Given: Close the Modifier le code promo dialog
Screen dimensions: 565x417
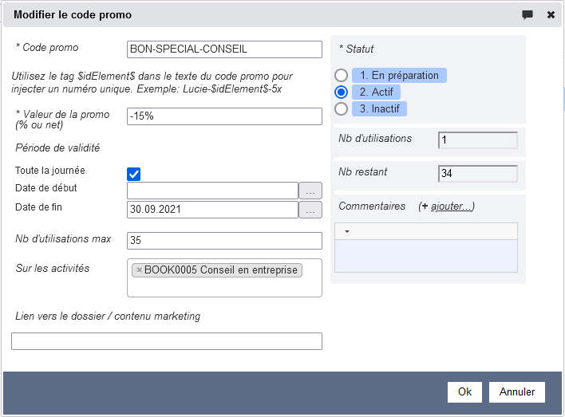Looking at the screenshot, I should [x=551, y=15].
